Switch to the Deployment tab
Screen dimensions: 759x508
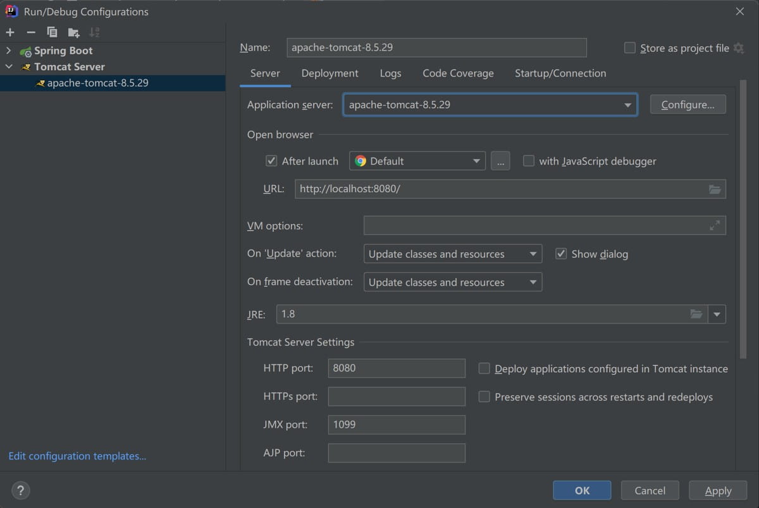(x=330, y=73)
